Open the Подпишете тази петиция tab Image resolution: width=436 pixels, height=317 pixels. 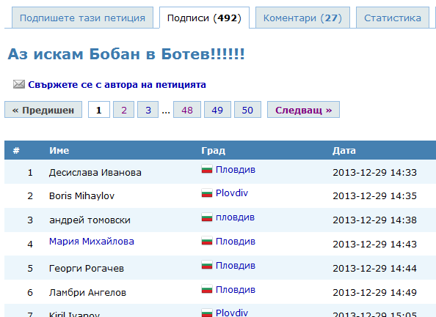[x=83, y=18]
